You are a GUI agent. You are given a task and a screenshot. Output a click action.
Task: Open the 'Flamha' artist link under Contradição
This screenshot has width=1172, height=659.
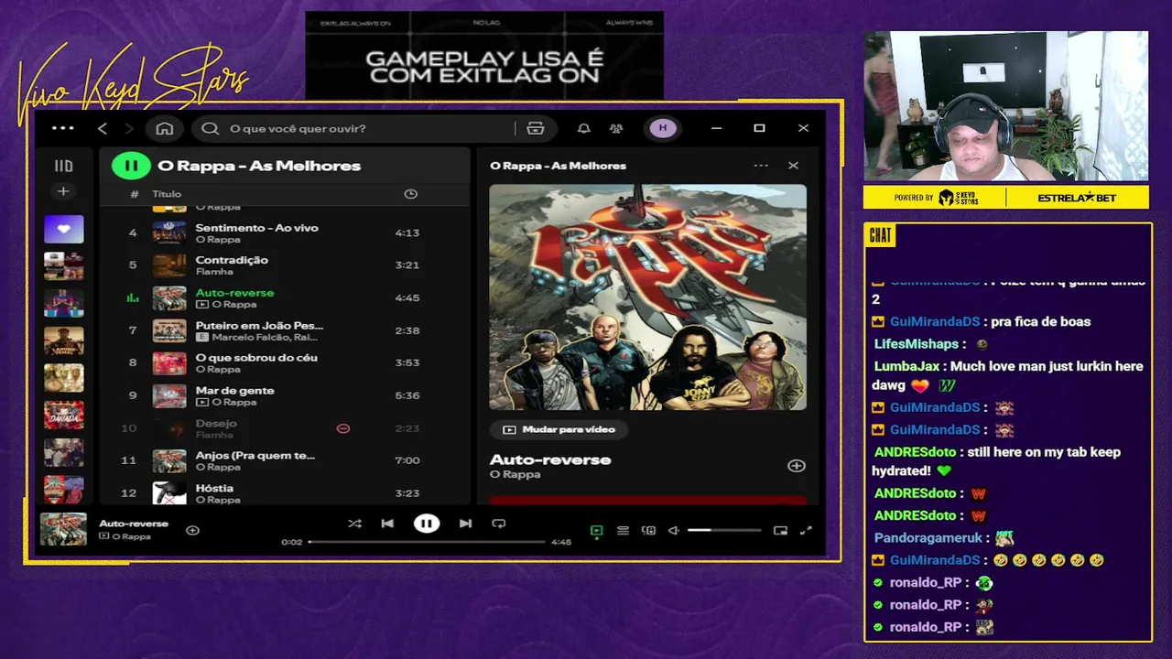[213, 272]
